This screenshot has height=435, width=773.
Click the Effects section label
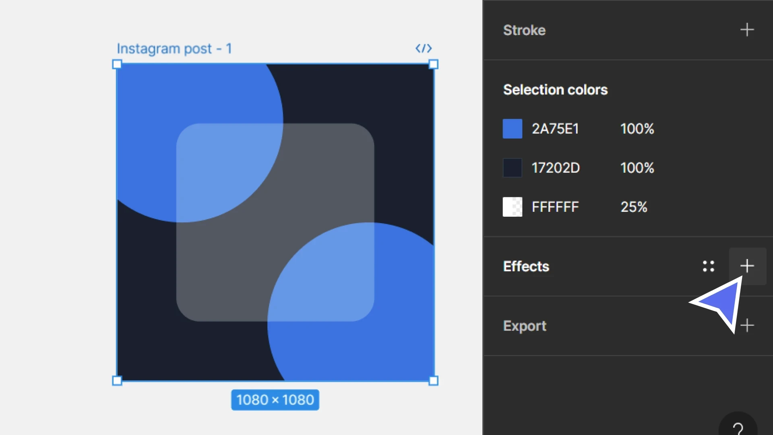click(526, 266)
